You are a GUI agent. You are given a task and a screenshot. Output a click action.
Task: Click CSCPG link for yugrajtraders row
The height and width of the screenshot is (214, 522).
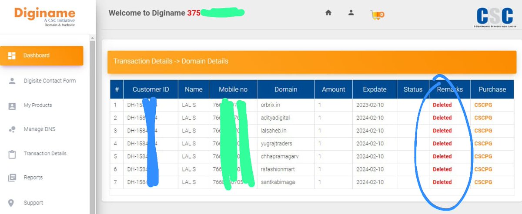483,143
